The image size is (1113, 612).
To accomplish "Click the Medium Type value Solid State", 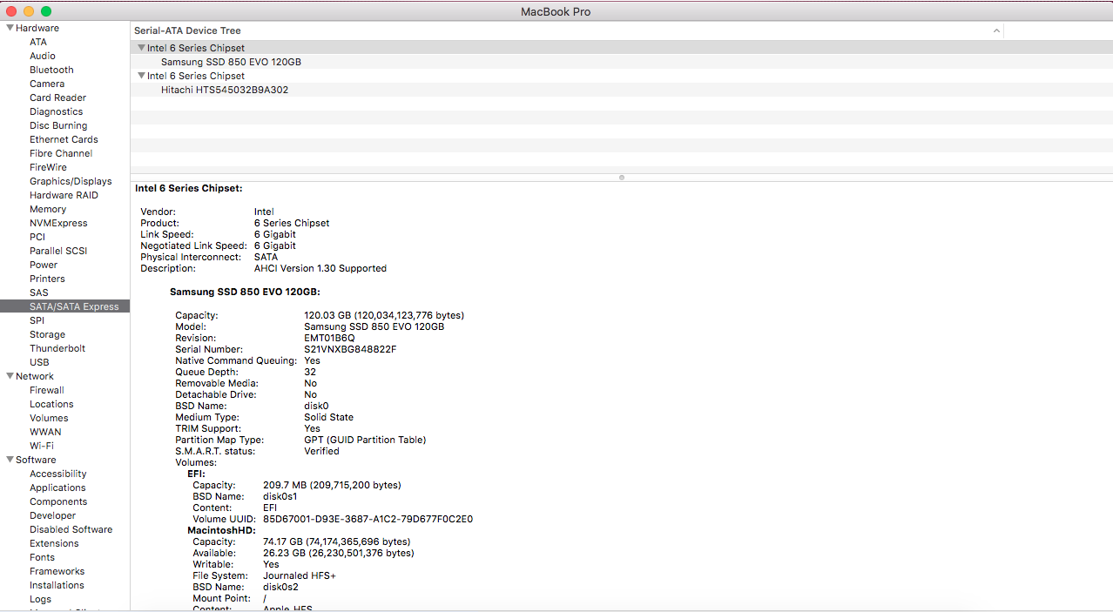I will point(328,417).
